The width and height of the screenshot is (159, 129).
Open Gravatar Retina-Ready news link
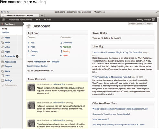111,114
